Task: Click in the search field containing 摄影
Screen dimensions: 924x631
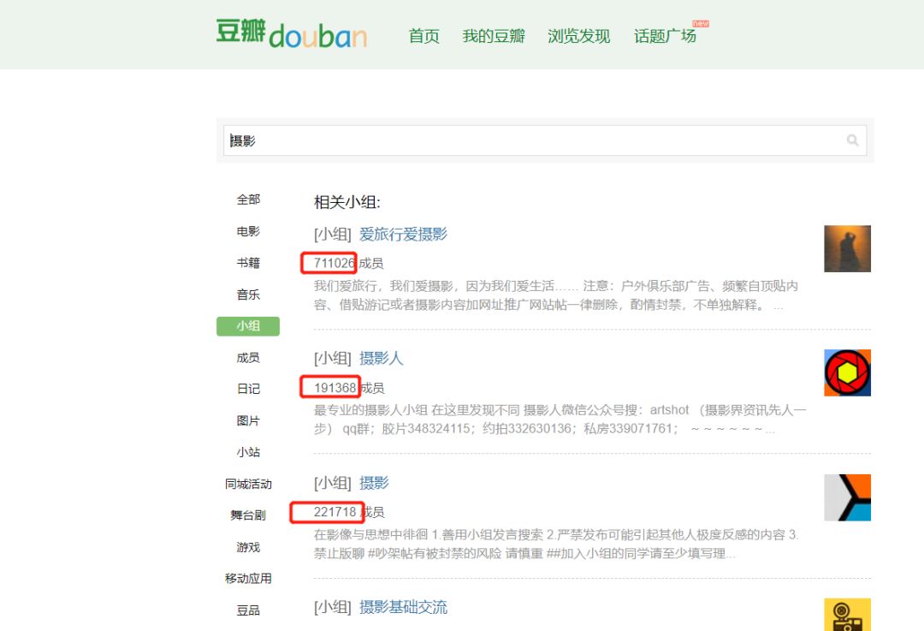Action: 530,140
